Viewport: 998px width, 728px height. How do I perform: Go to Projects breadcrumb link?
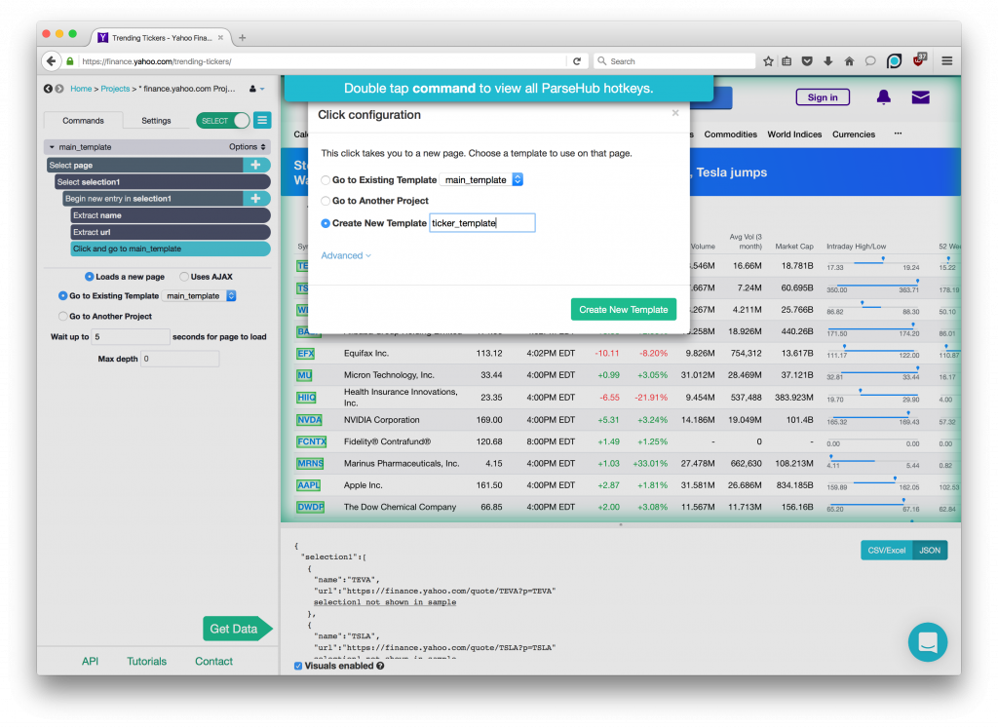click(115, 89)
